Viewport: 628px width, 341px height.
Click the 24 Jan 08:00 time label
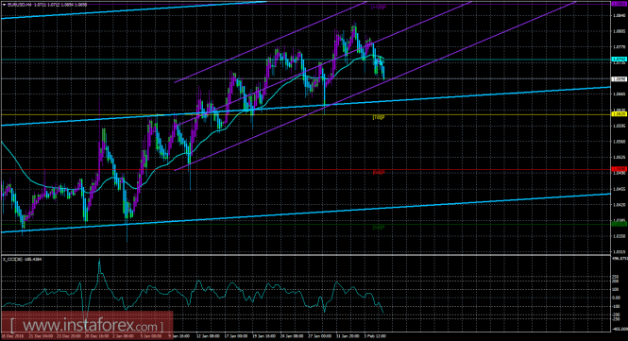[292, 336]
